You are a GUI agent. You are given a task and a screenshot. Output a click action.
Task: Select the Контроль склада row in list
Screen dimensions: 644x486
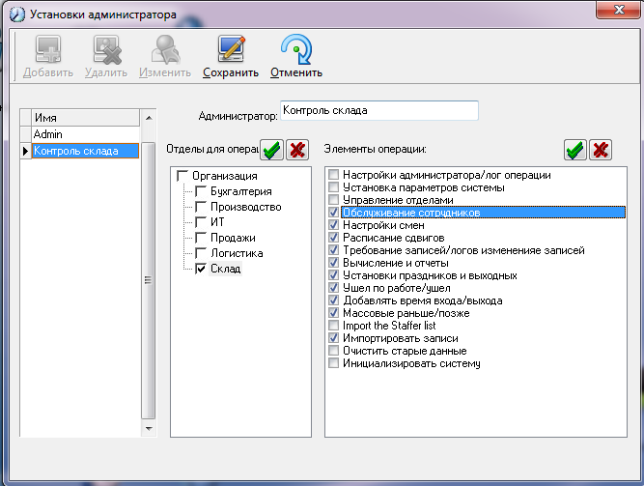pyautogui.click(x=85, y=151)
